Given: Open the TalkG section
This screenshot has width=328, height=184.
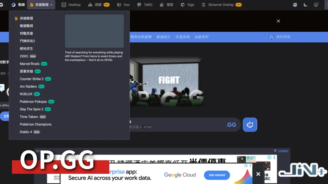Looking at the screenshot, I should (145, 4).
